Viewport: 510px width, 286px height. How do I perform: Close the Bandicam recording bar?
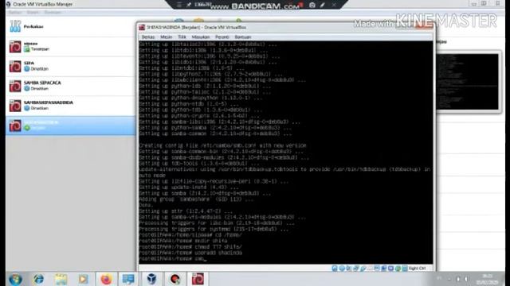(x=334, y=5)
